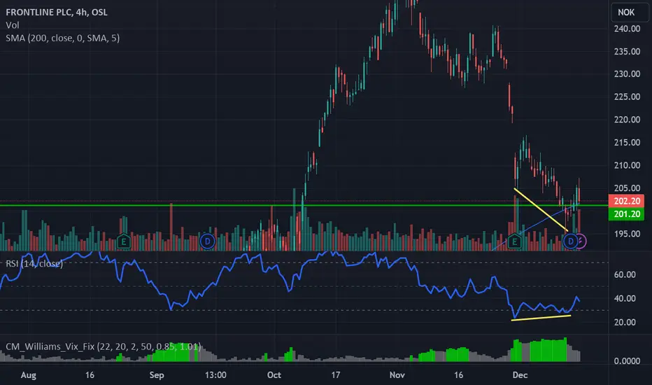
Task: Click the 205.00 price axis label
Action: 627,188
